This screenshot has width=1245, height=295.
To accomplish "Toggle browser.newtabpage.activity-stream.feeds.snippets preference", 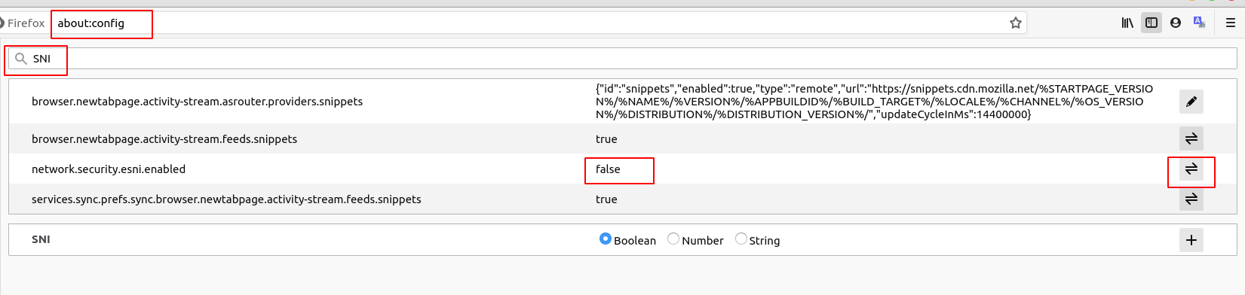I will [x=1191, y=138].
